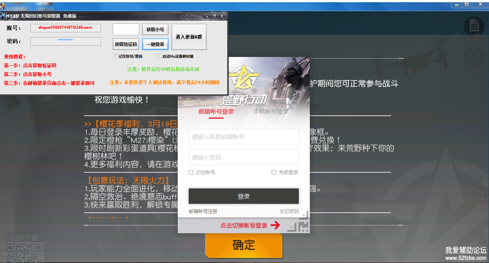Image resolution: width=489 pixels, height=263 pixels.
Task: Click the orange notice about deleting within 24小时
Action: (164, 82)
